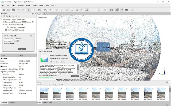Toggle the Show Markers flag icon

(122, 10)
